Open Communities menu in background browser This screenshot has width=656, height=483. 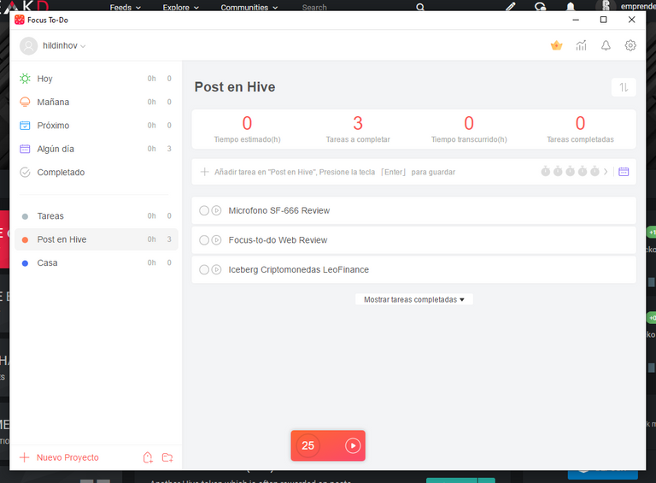(249, 7)
